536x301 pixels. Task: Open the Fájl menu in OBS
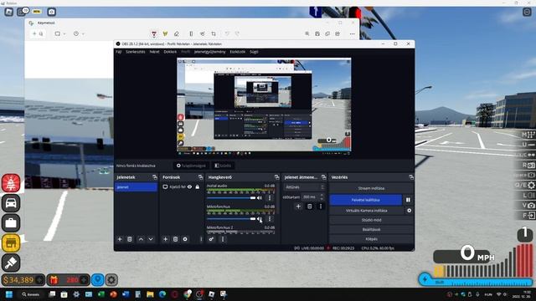pyautogui.click(x=119, y=52)
